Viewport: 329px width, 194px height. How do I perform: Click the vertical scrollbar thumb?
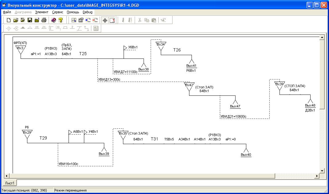coord(322,74)
